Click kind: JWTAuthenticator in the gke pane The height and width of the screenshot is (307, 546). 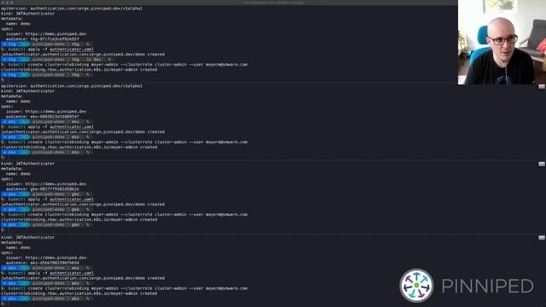(x=28, y=164)
